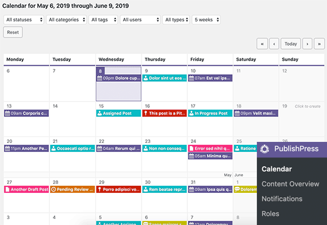The height and width of the screenshot is (225, 327).
Task: Go back one page with double-left arrow
Action: pyautogui.click(x=262, y=44)
